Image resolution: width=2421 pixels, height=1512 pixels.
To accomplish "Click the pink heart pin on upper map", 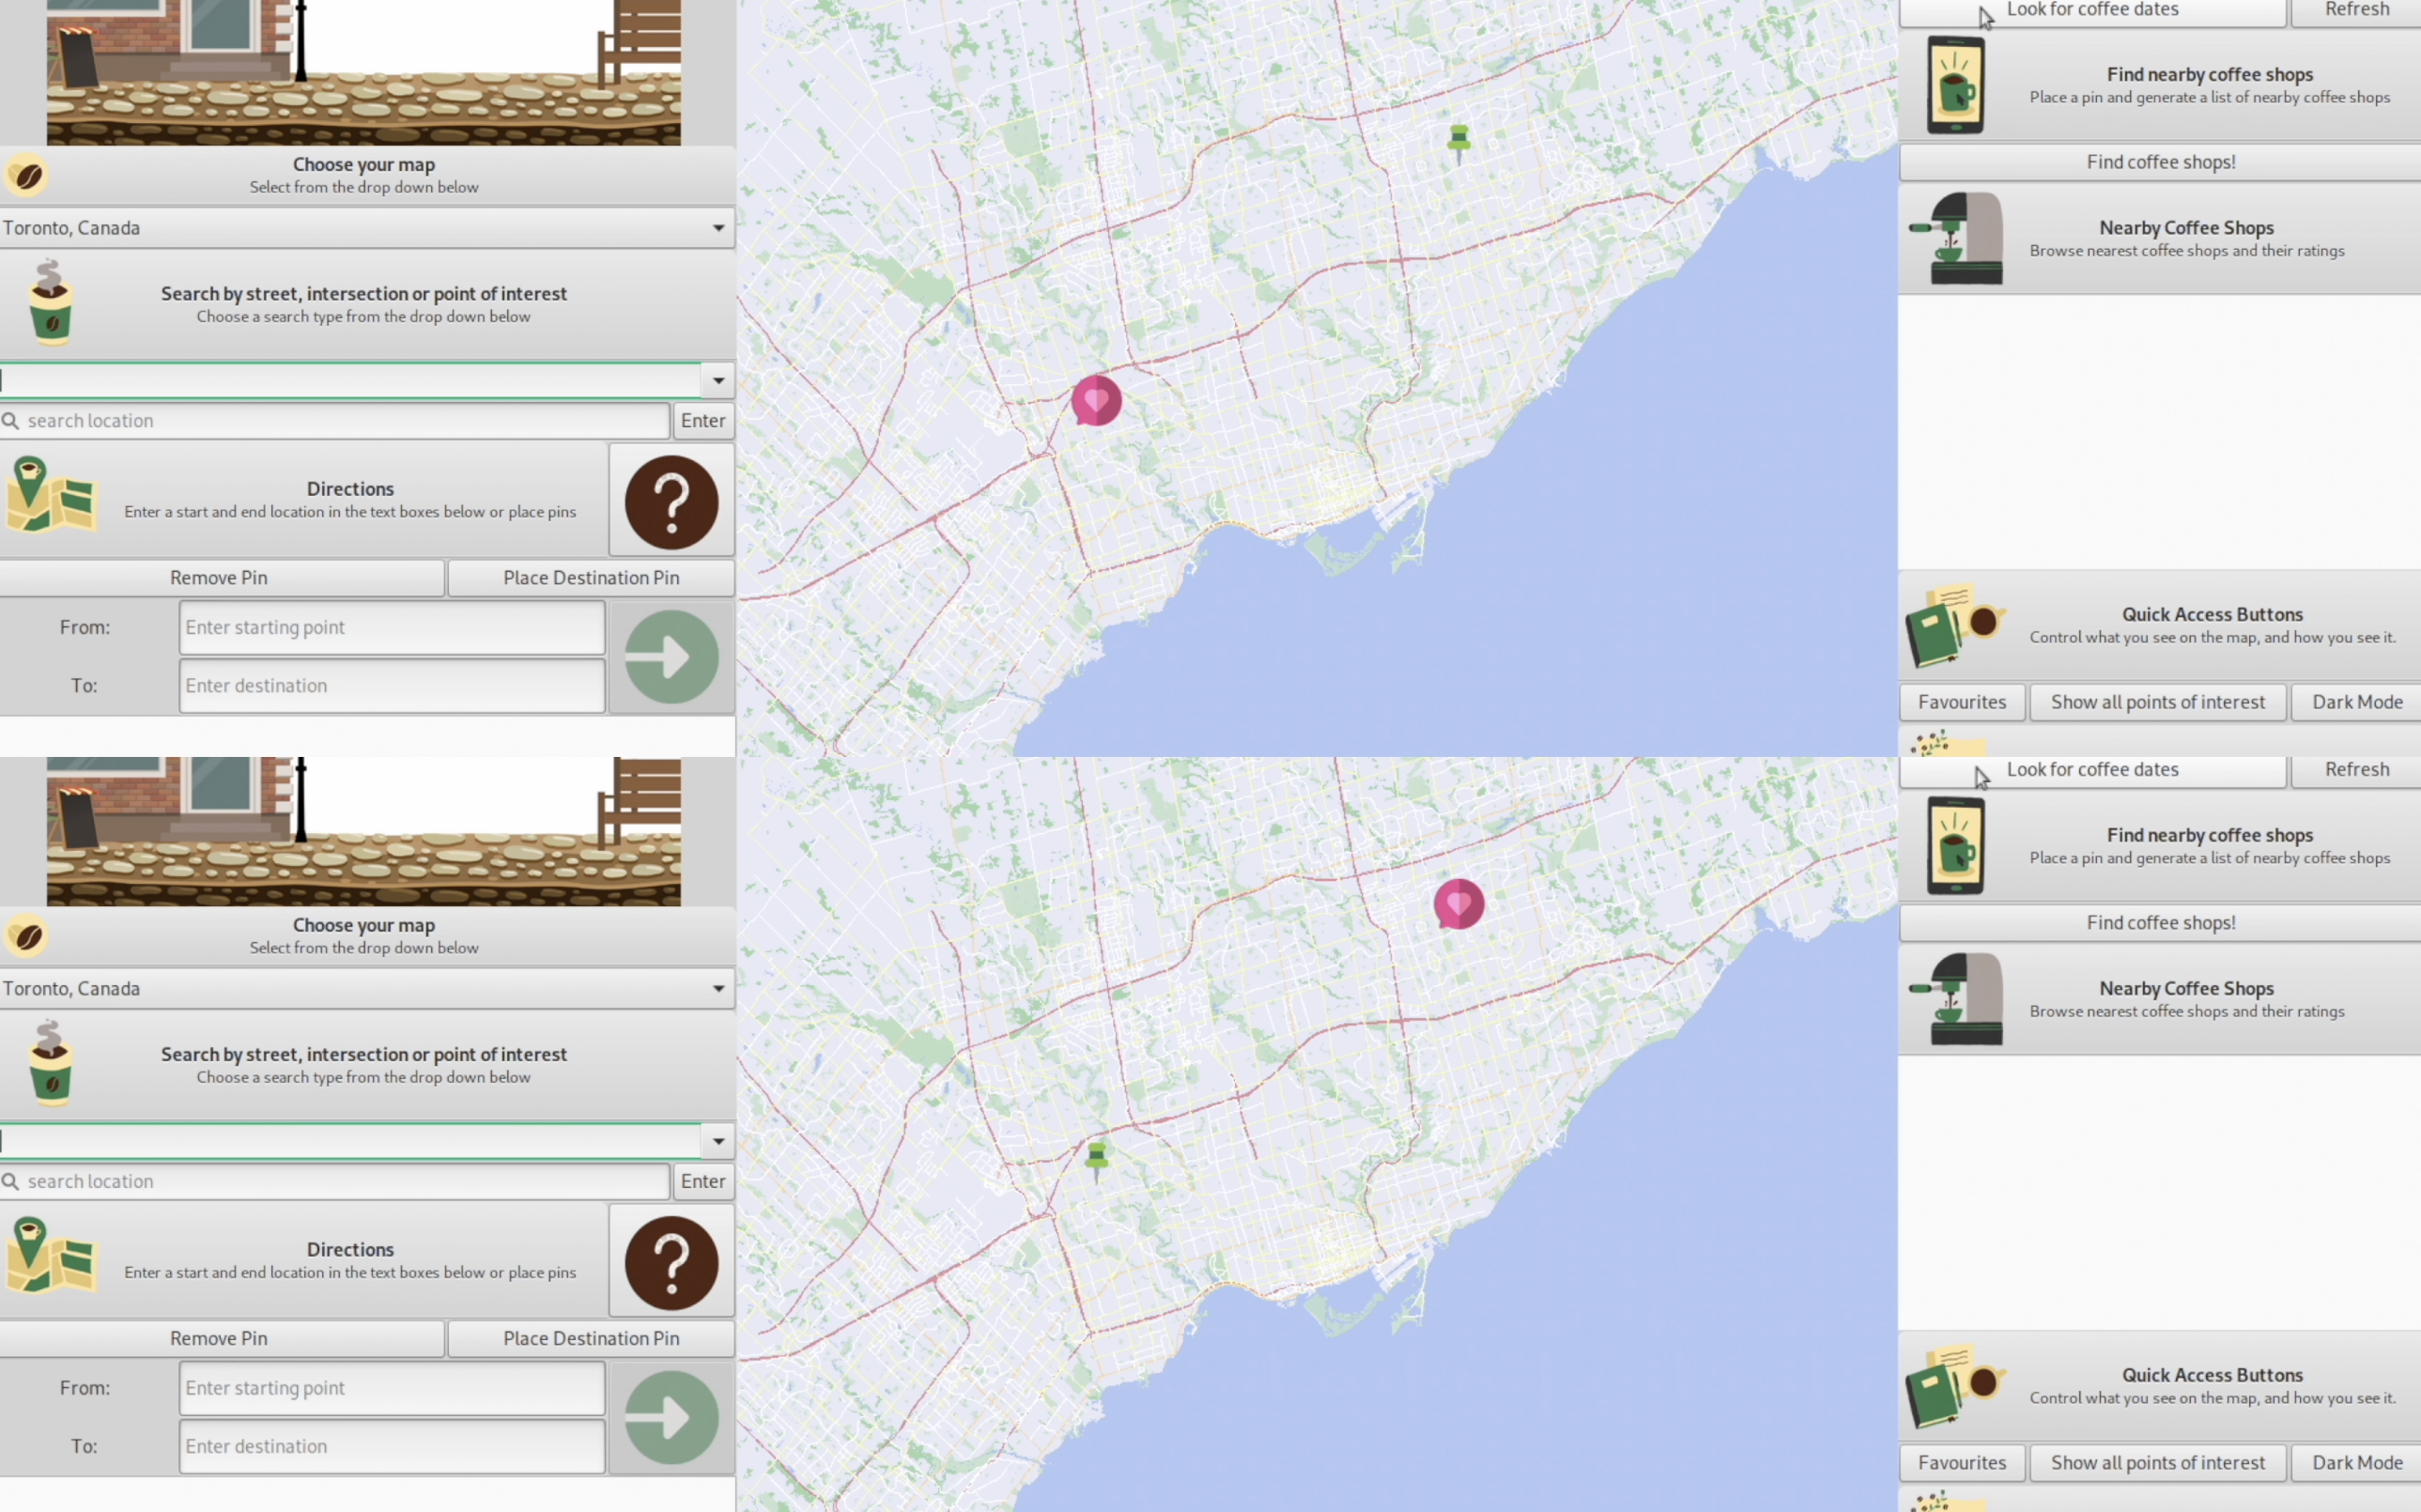I will [1096, 400].
